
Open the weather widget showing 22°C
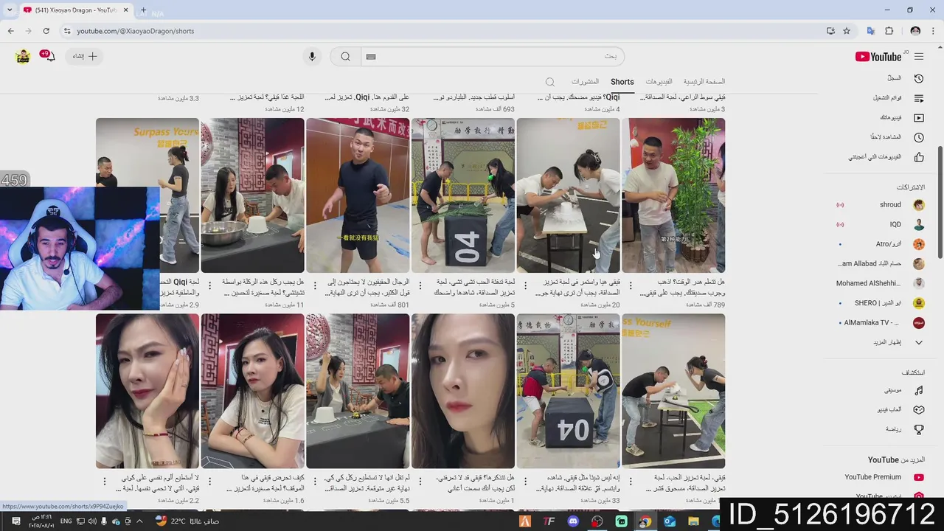click(x=187, y=521)
